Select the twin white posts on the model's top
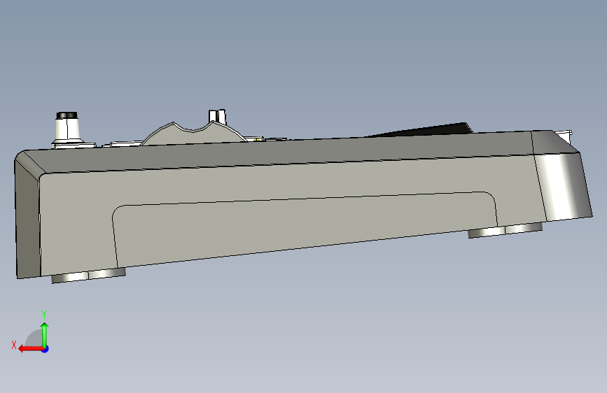This screenshot has width=607, height=393. pyautogui.click(x=217, y=116)
